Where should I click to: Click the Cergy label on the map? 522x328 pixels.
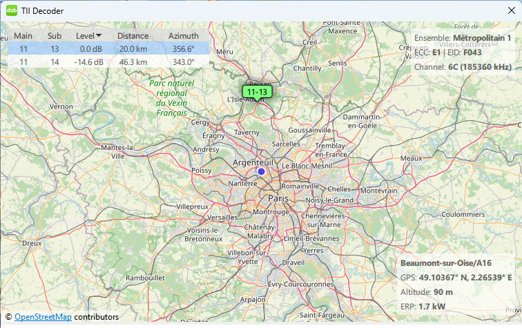click(x=200, y=122)
